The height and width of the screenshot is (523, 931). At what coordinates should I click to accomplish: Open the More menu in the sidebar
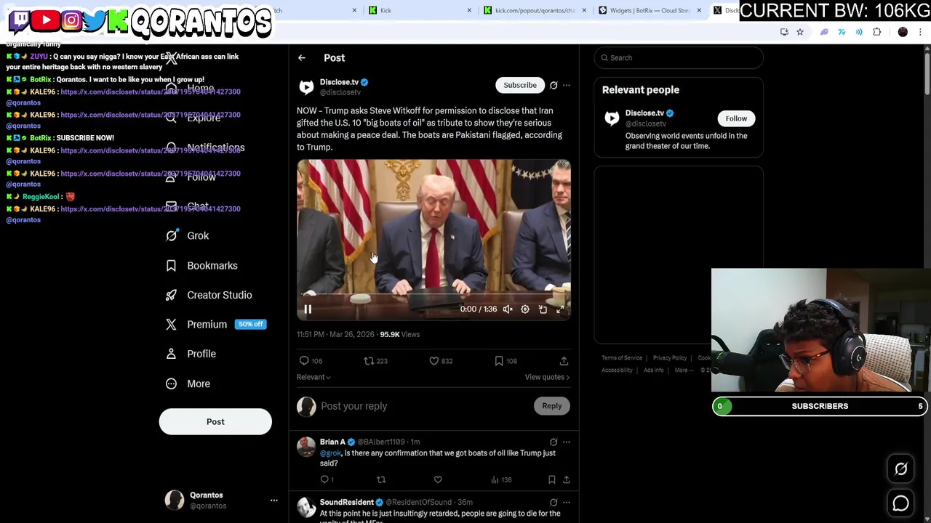pyautogui.click(x=188, y=384)
